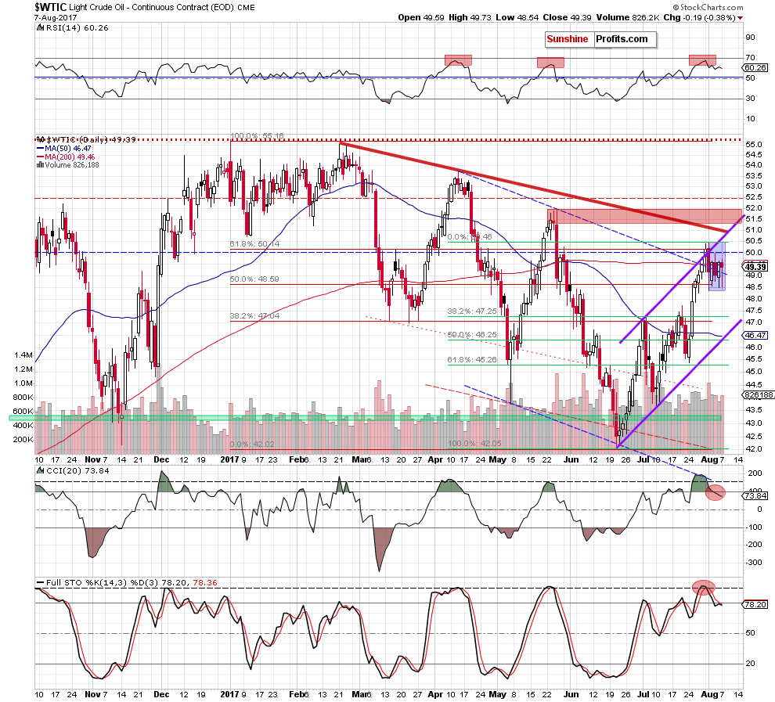Viewport: 775px width, 702px height.
Task: Click the 61.8%: 45.26 green Fibonacci label
Action: (x=472, y=360)
